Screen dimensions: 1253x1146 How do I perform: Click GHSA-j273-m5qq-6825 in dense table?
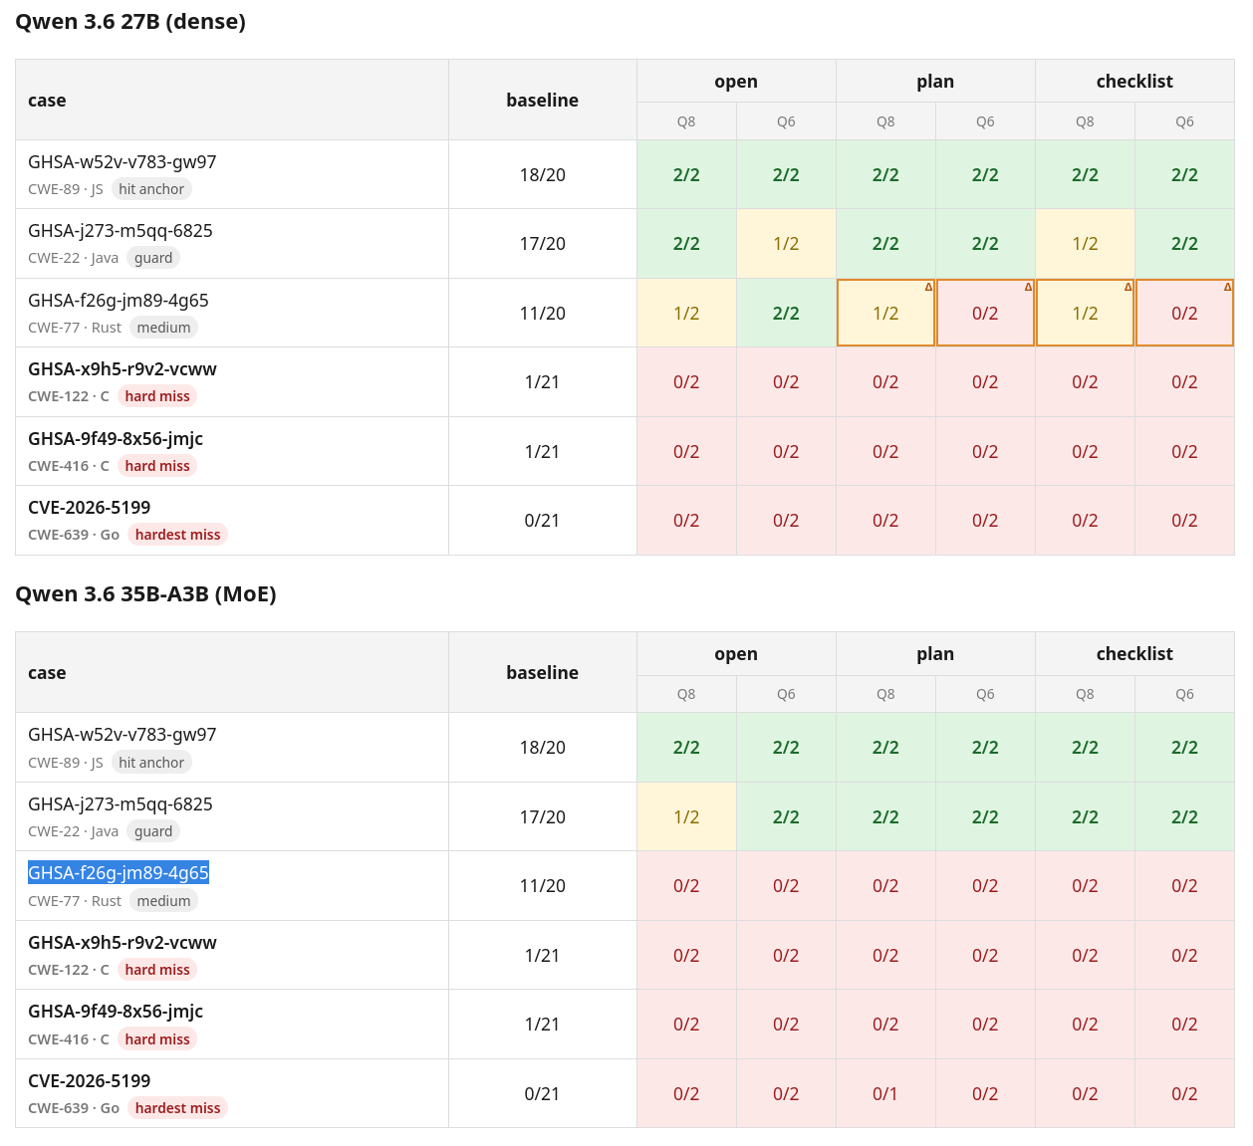click(x=120, y=231)
